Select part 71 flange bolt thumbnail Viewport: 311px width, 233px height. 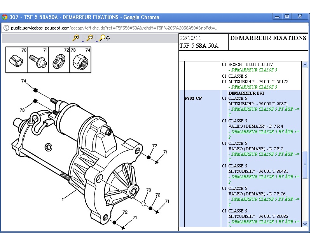click(x=38, y=60)
